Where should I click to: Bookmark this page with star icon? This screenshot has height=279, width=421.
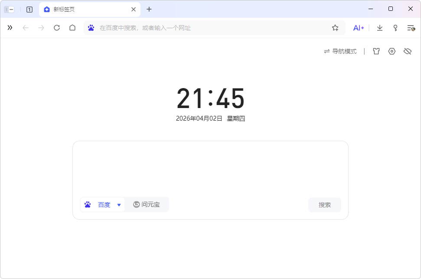point(335,28)
